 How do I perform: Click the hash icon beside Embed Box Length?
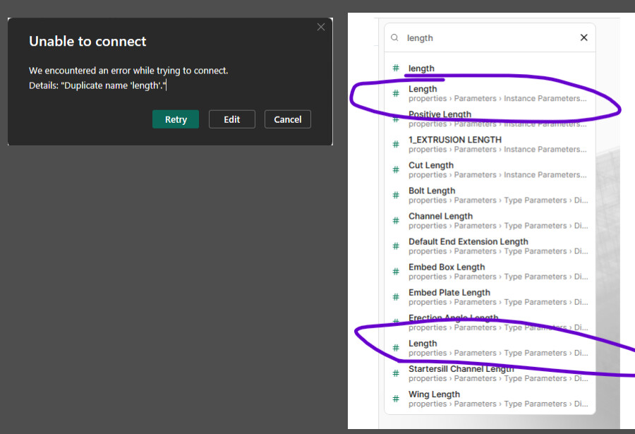coord(396,271)
